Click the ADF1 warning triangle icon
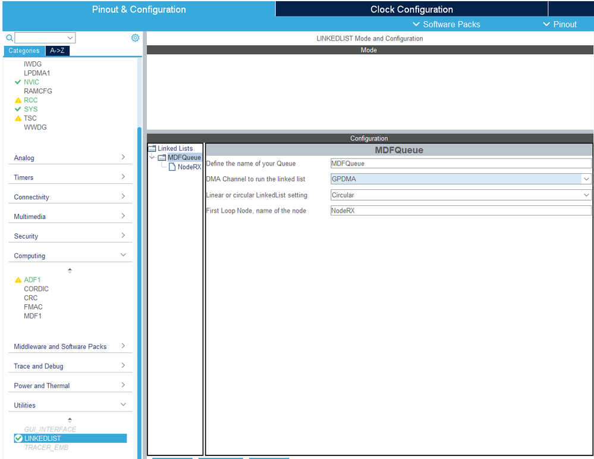594x459 pixels. tap(18, 280)
